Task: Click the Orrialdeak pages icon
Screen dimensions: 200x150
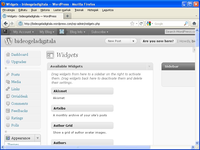Action: (8, 96)
